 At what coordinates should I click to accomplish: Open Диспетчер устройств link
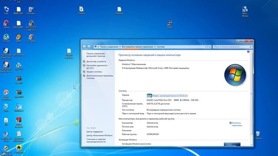click(96, 62)
